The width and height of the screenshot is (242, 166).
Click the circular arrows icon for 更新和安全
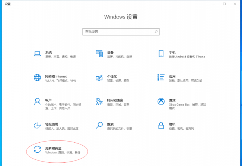click(37, 149)
